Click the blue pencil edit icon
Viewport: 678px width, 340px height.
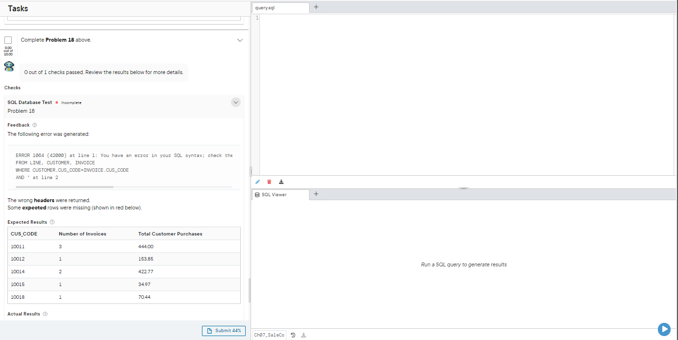[x=257, y=182]
